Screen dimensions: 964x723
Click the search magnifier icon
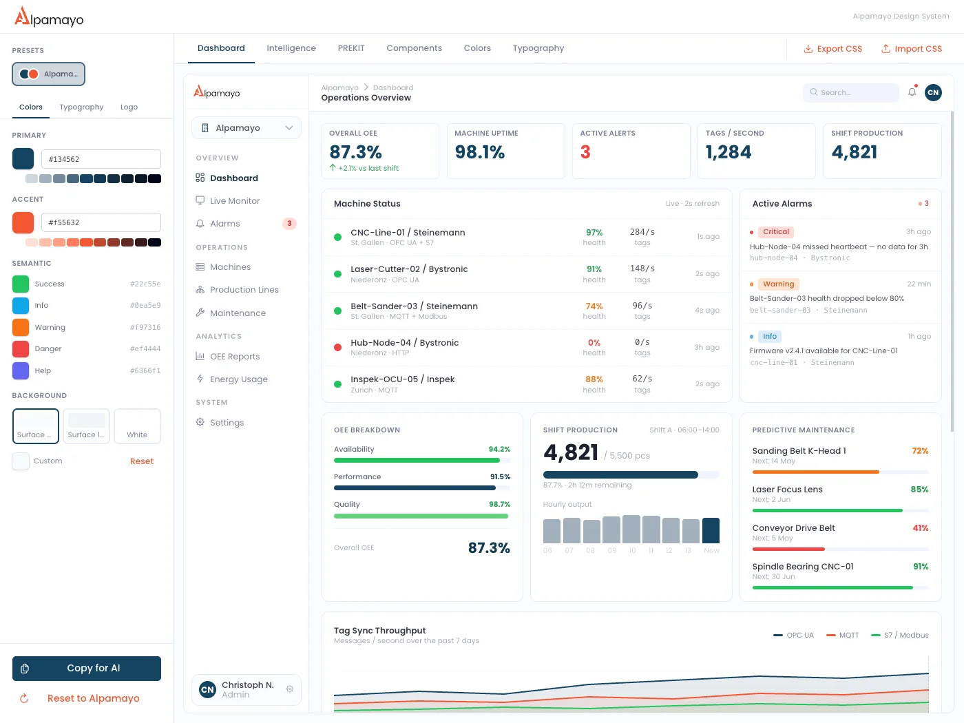pyautogui.click(x=814, y=92)
